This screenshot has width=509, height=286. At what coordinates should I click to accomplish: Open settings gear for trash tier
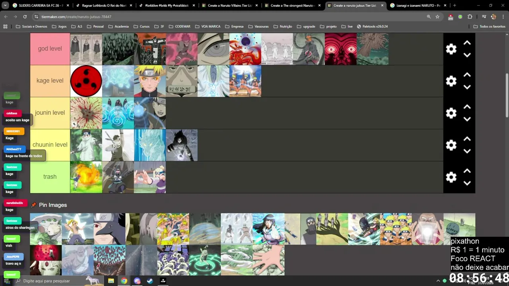pyautogui.click(x=451, y=177)
